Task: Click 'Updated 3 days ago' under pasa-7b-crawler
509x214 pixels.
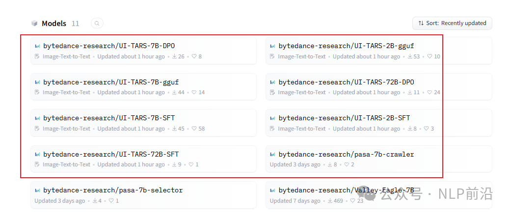Action: coord(295,164)
